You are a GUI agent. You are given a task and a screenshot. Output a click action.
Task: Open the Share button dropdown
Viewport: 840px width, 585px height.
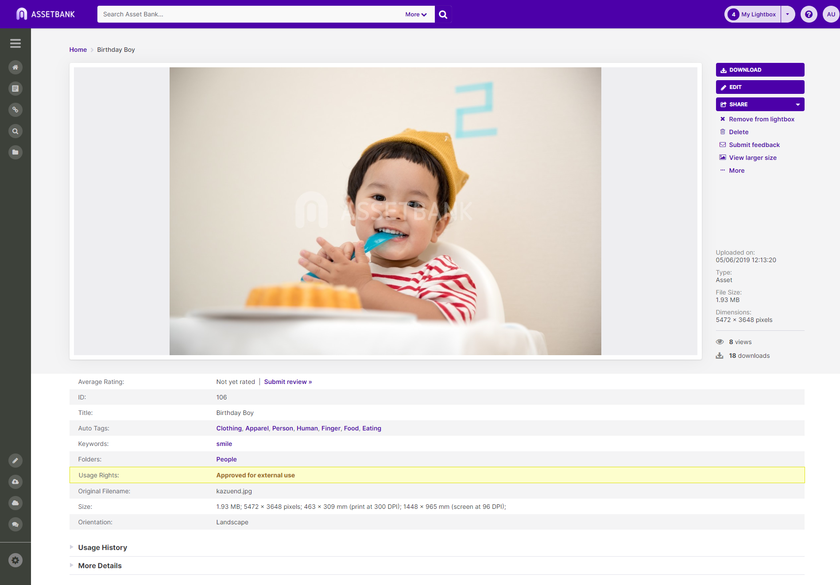[798, 105]
